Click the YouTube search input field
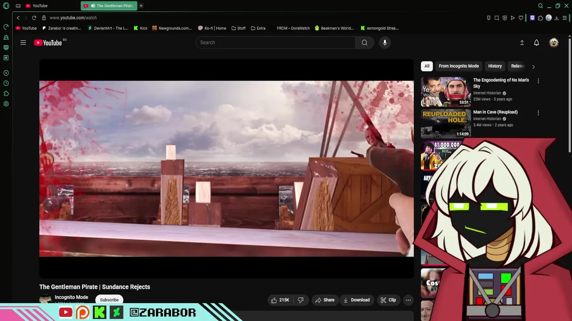The height and width of the screenshot is (321, 572). point(275,42)
